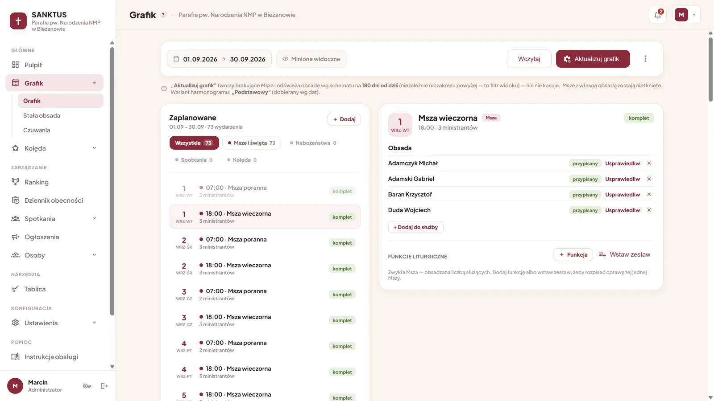Collapse the Grafik sidebar section

pyautogui.click(x=94, y=83)
